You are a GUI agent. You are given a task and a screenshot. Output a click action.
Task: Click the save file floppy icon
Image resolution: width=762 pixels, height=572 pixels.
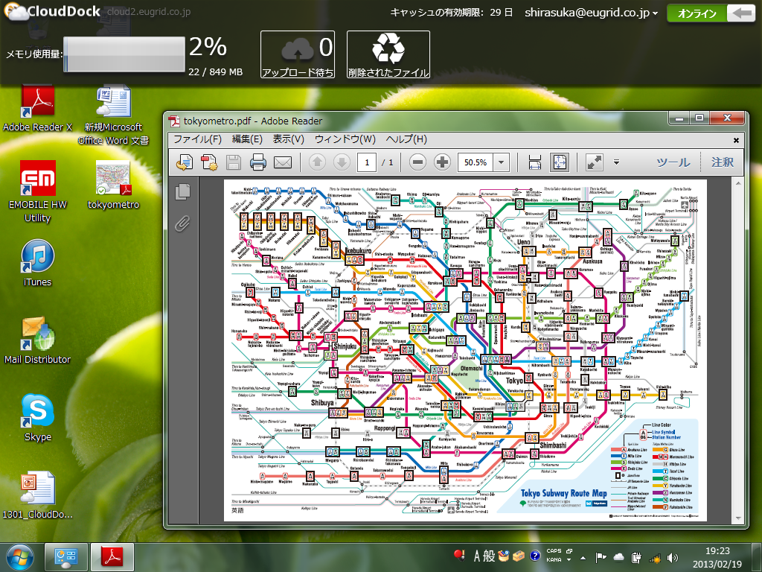234,162
